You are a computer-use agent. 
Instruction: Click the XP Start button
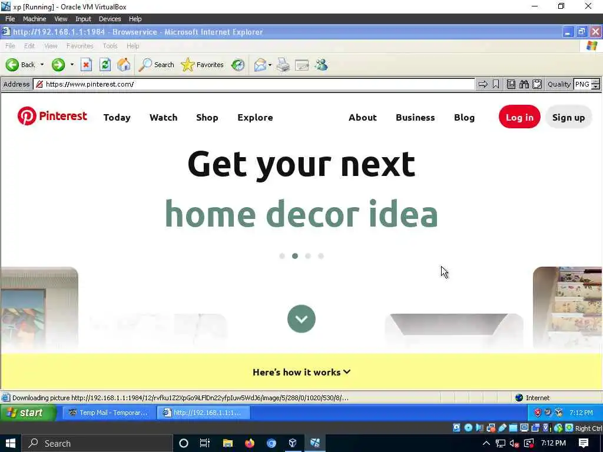(x=28, y=413)
